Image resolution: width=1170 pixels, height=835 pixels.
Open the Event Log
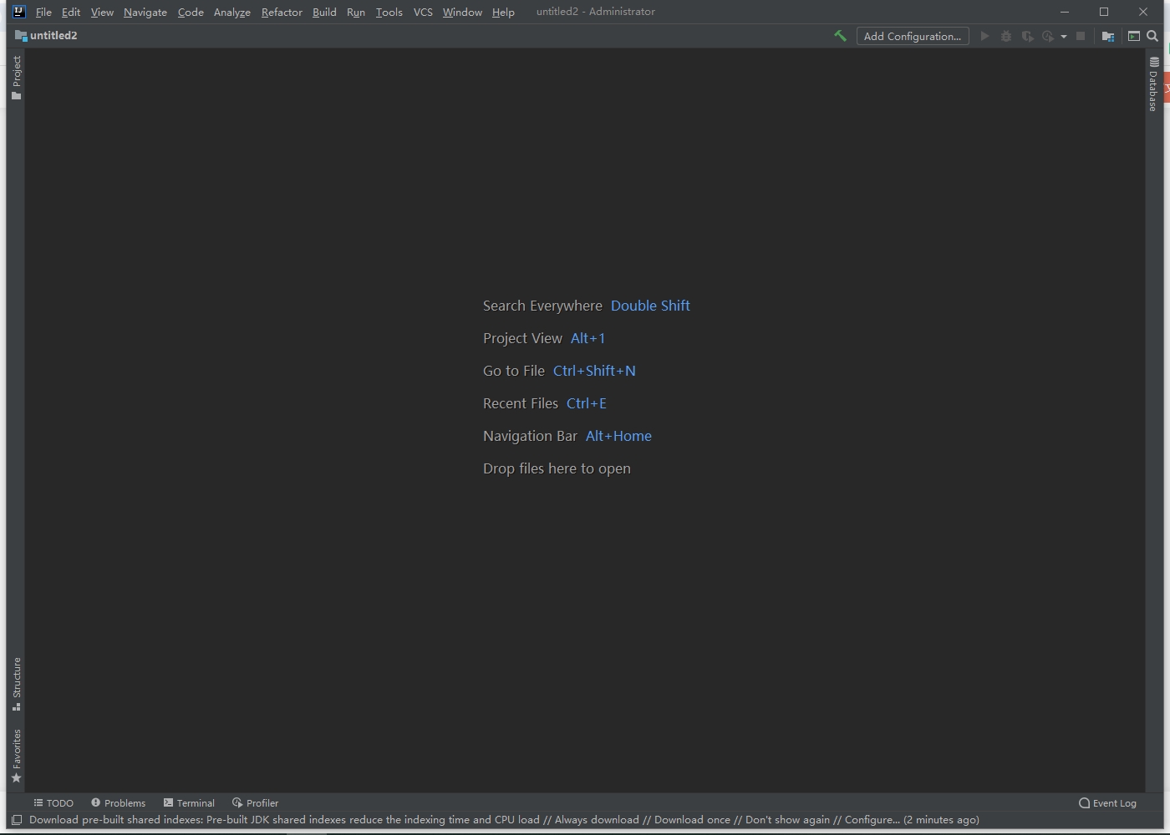[1108, 802]
